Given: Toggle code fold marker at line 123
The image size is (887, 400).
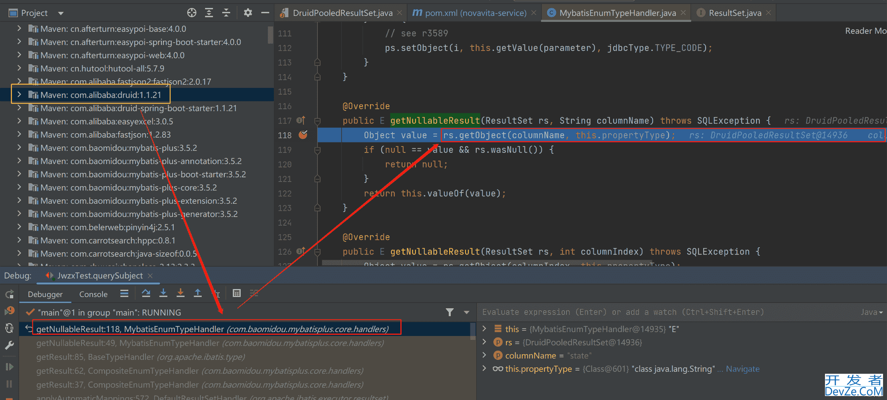Looking at the screenshot, I should pyautogui.click(x=317, y=208).
